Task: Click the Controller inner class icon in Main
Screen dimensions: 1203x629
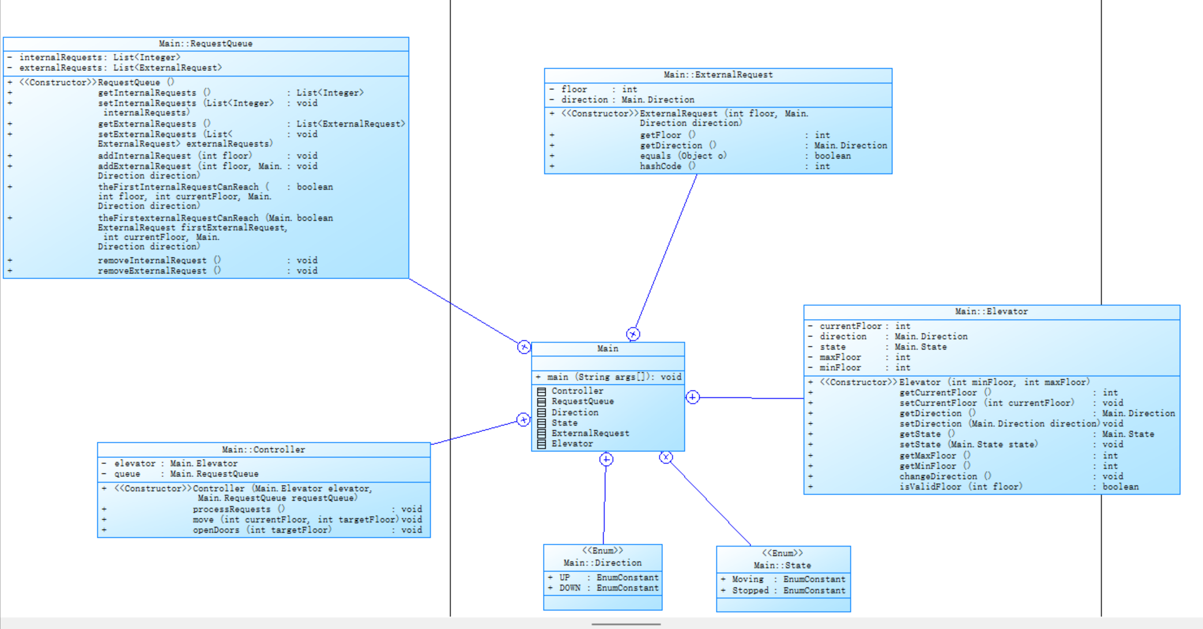Action: point(541,392)
